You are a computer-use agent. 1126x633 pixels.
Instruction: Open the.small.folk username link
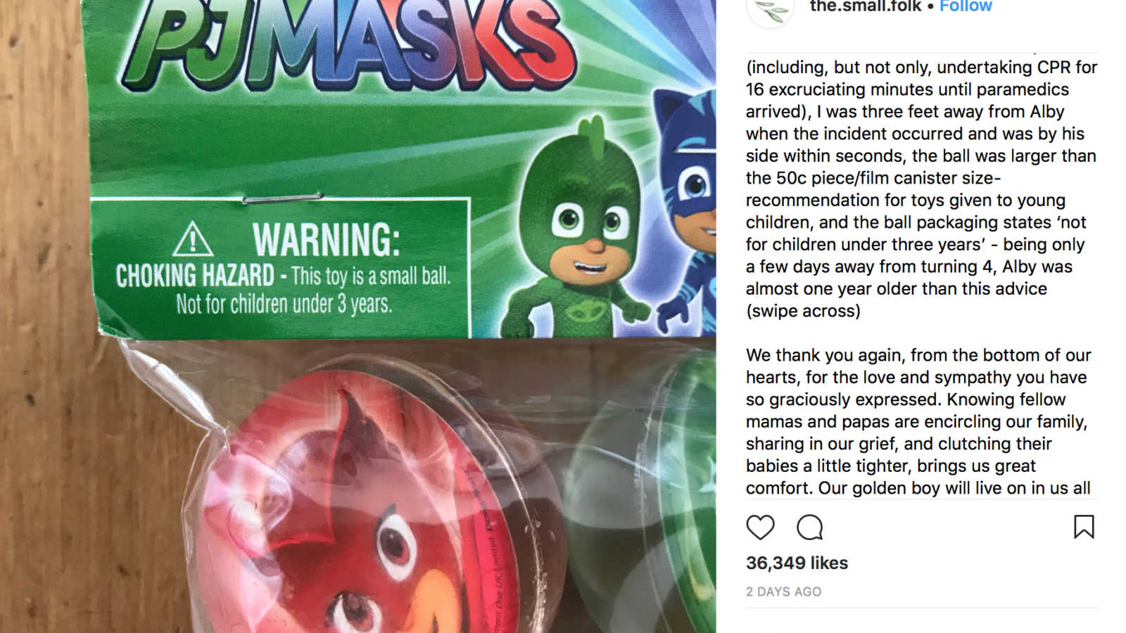point(866,6)
